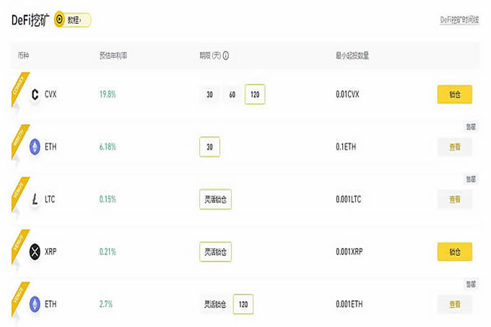Viewport: 491px width, 327px height.
Task: Click the Ethereum icon in the 2.7% row
Action: point(35,304)
